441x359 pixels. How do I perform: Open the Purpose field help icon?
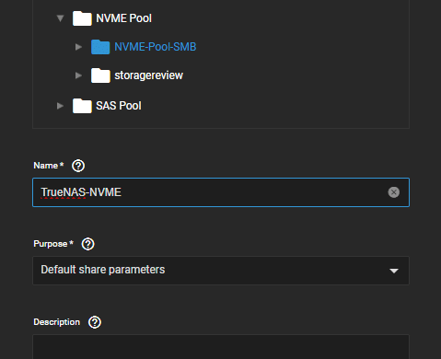tap(88, 244)
